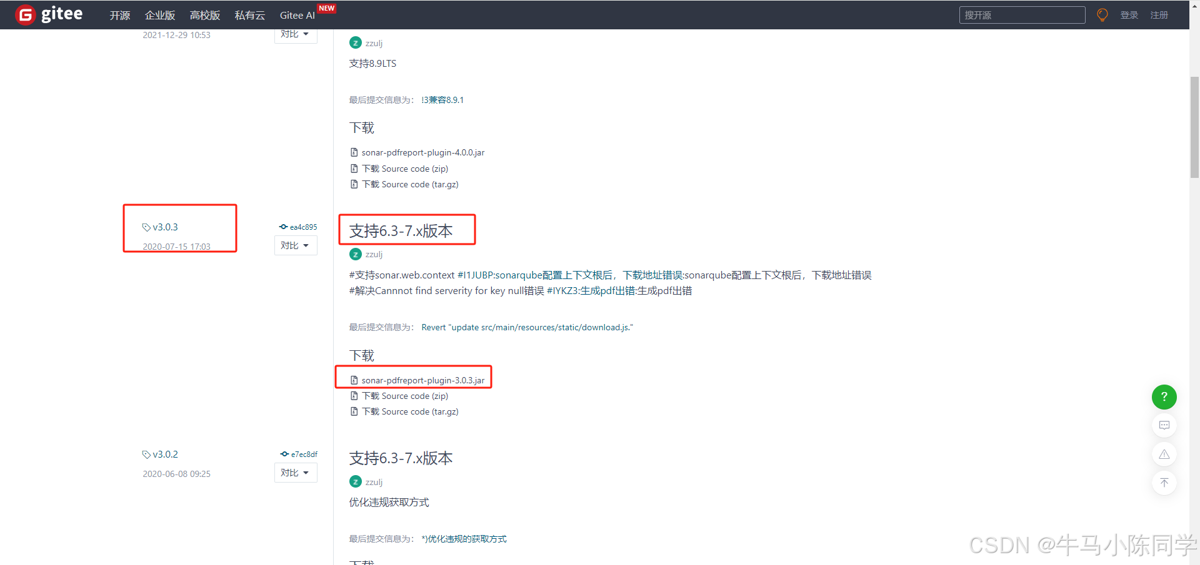The image size is (1200, 565).
Task: Click the date 2021-12-29 10:53
Action: click(x=176, y=35)
